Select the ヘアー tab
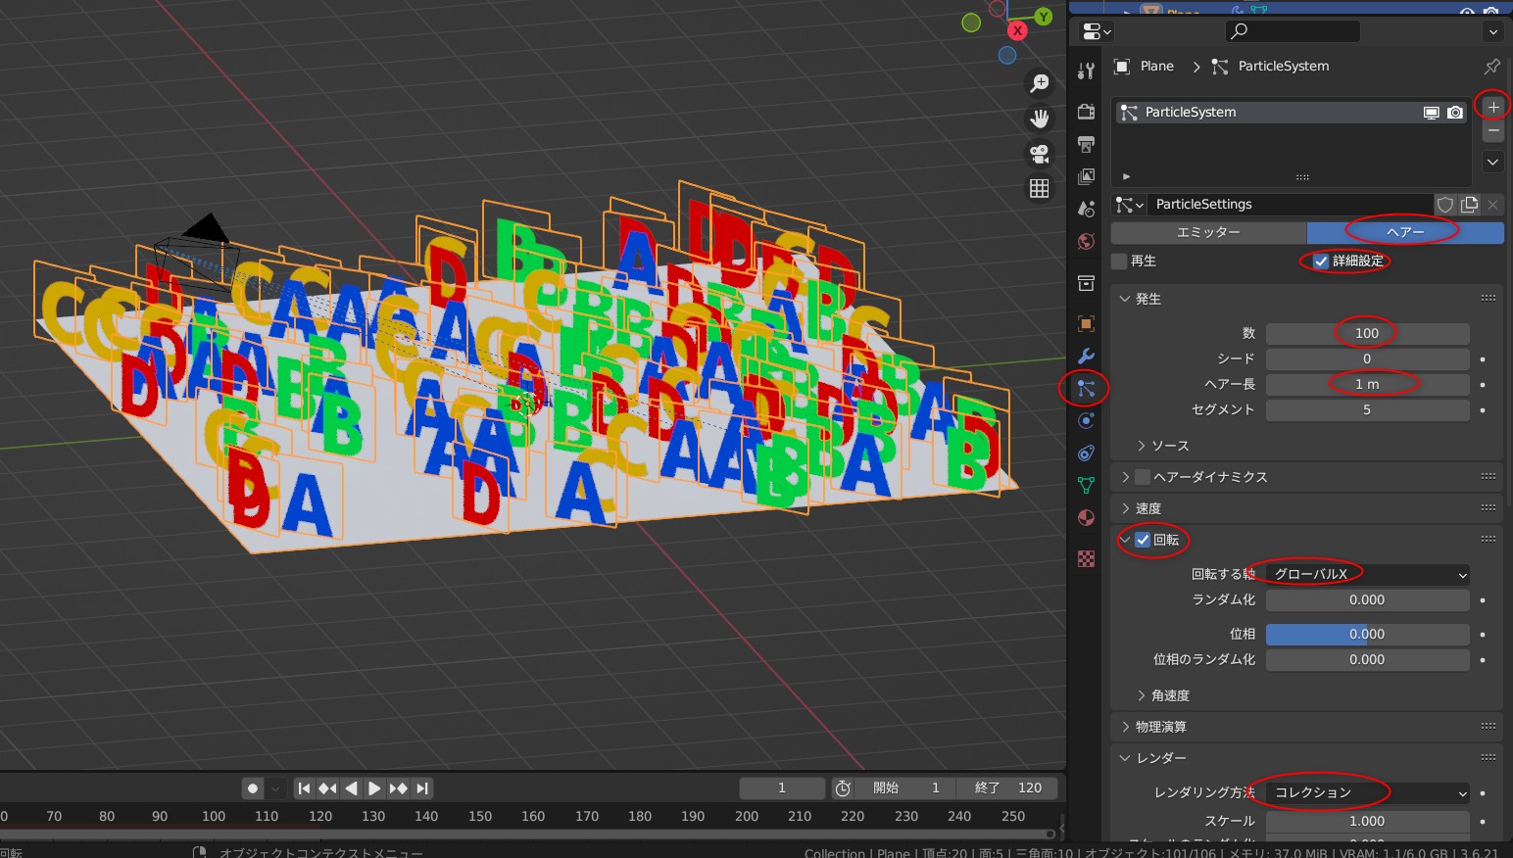Image resolution: width=1513 pixels, height=858 pixels. tap(1405, 232)
